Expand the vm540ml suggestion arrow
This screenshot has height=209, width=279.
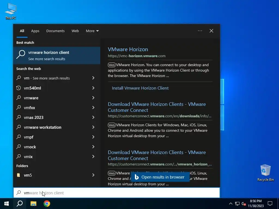[x=93, y=88]
